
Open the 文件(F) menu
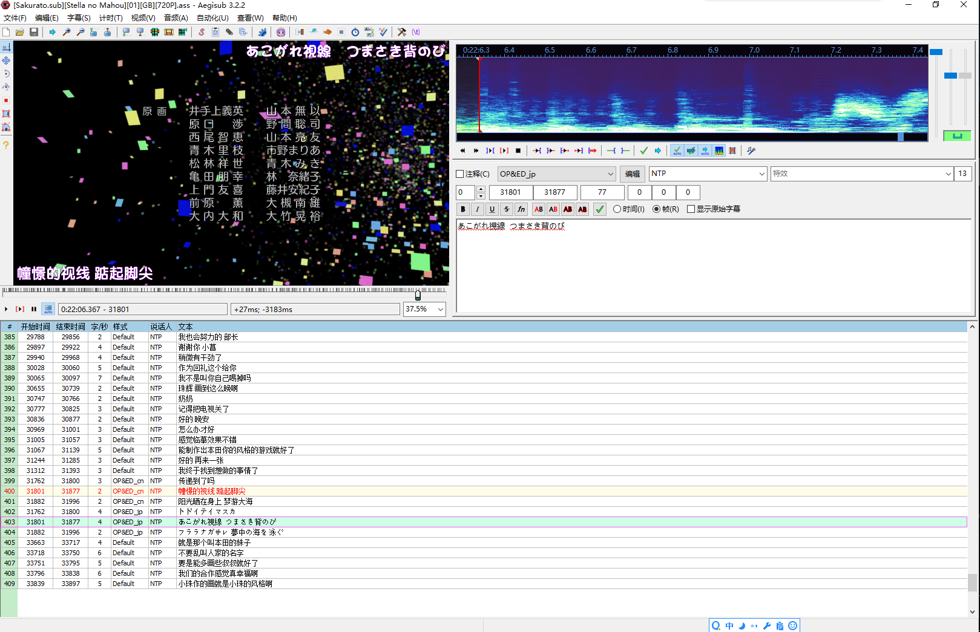coord(15,18)
